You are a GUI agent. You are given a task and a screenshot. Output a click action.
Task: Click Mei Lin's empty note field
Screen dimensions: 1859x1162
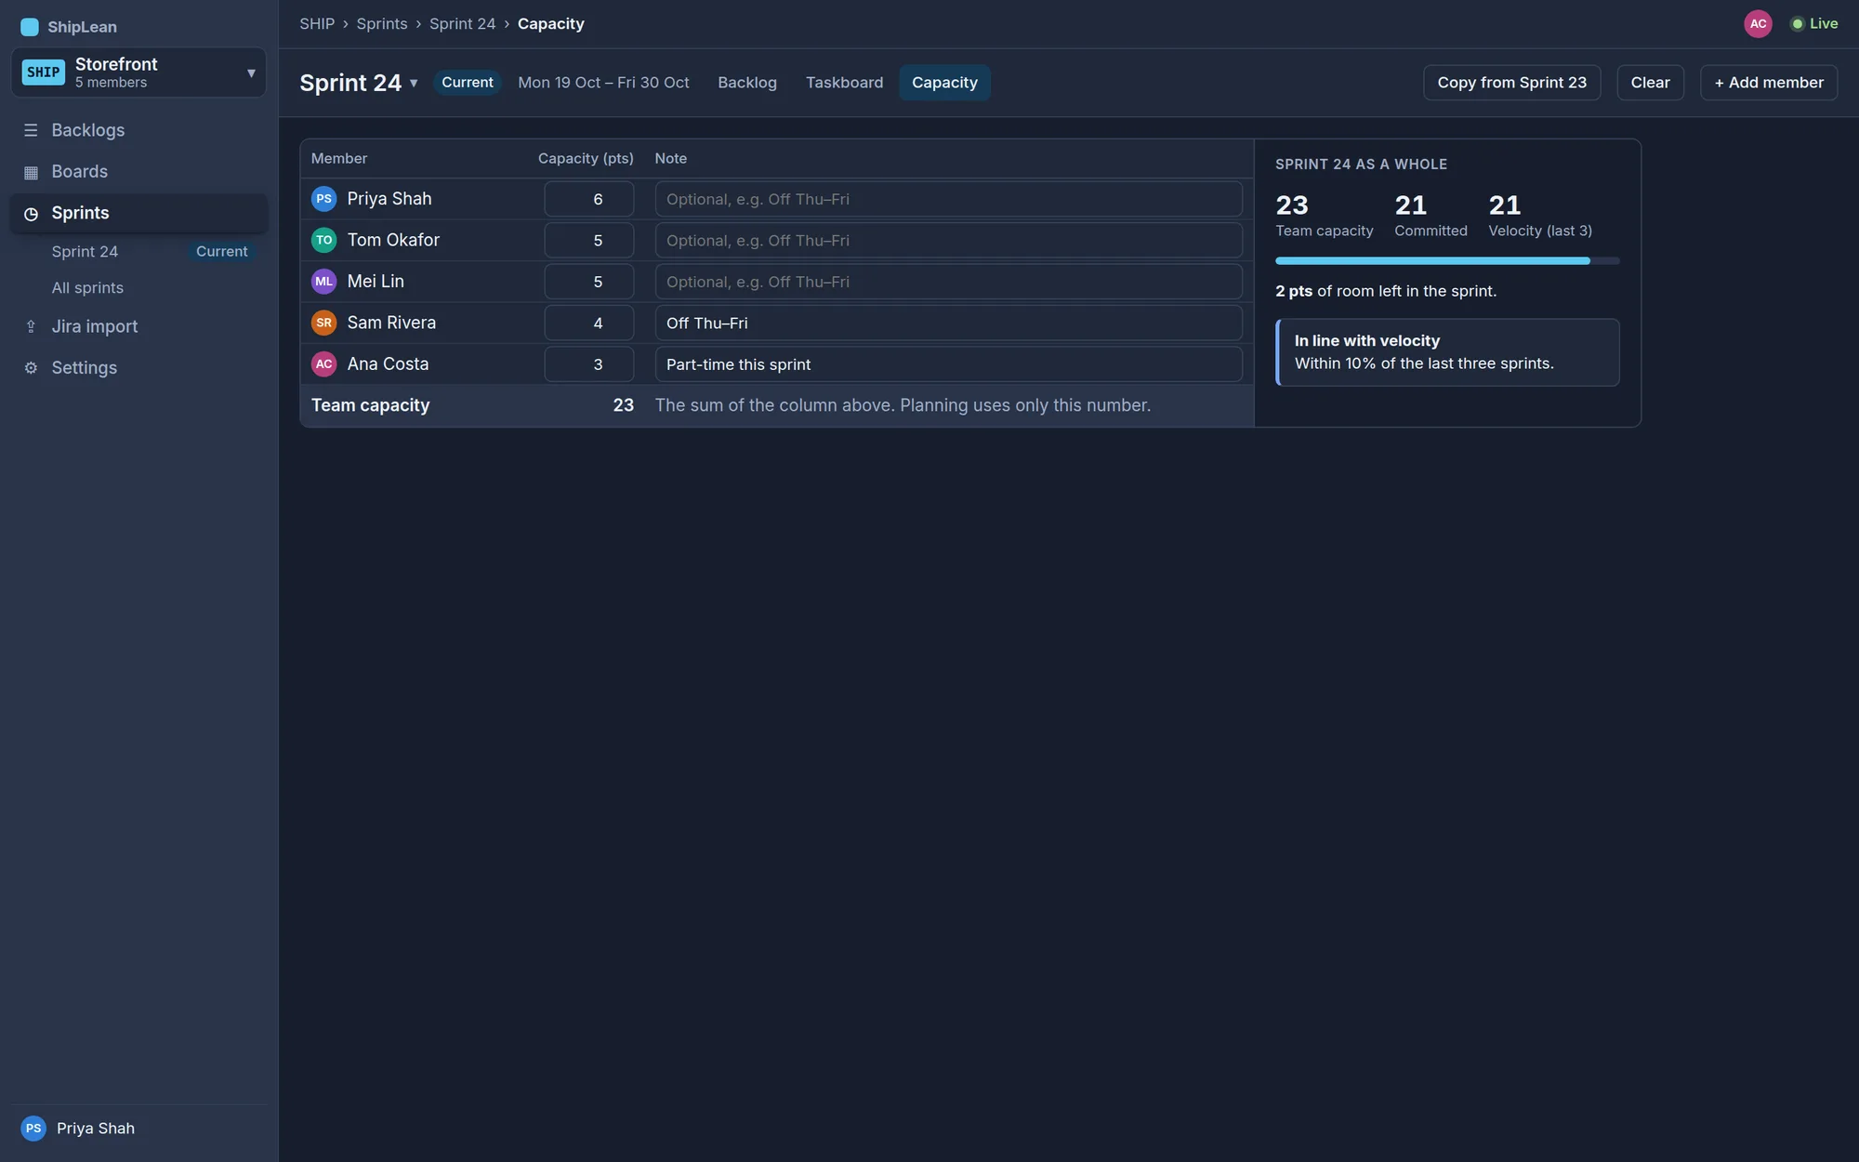948,282
